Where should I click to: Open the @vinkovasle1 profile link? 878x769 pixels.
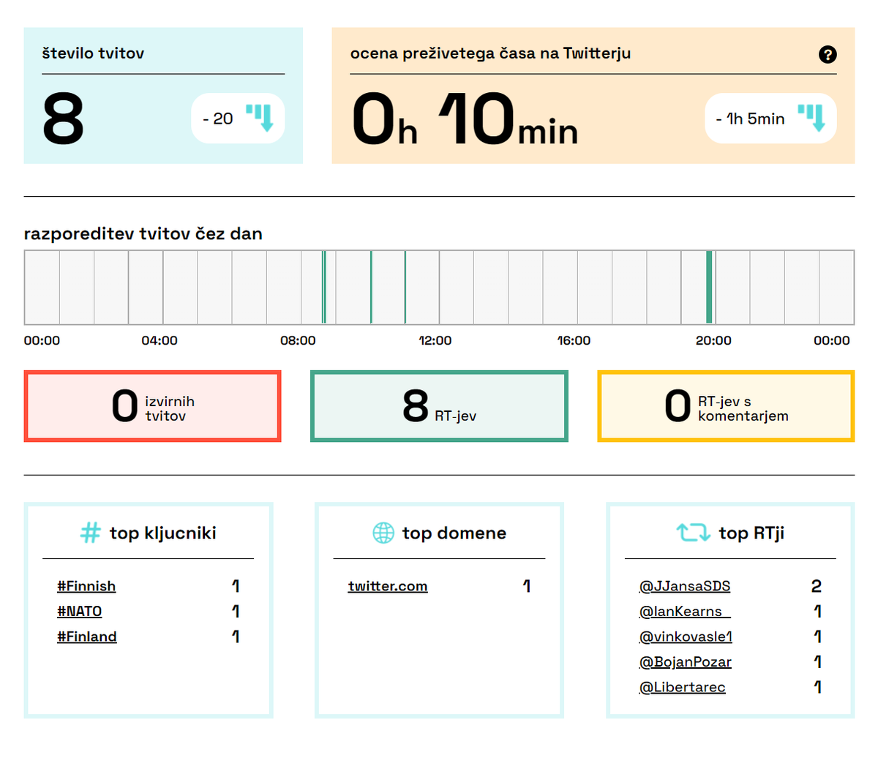[x=686, y=637]
